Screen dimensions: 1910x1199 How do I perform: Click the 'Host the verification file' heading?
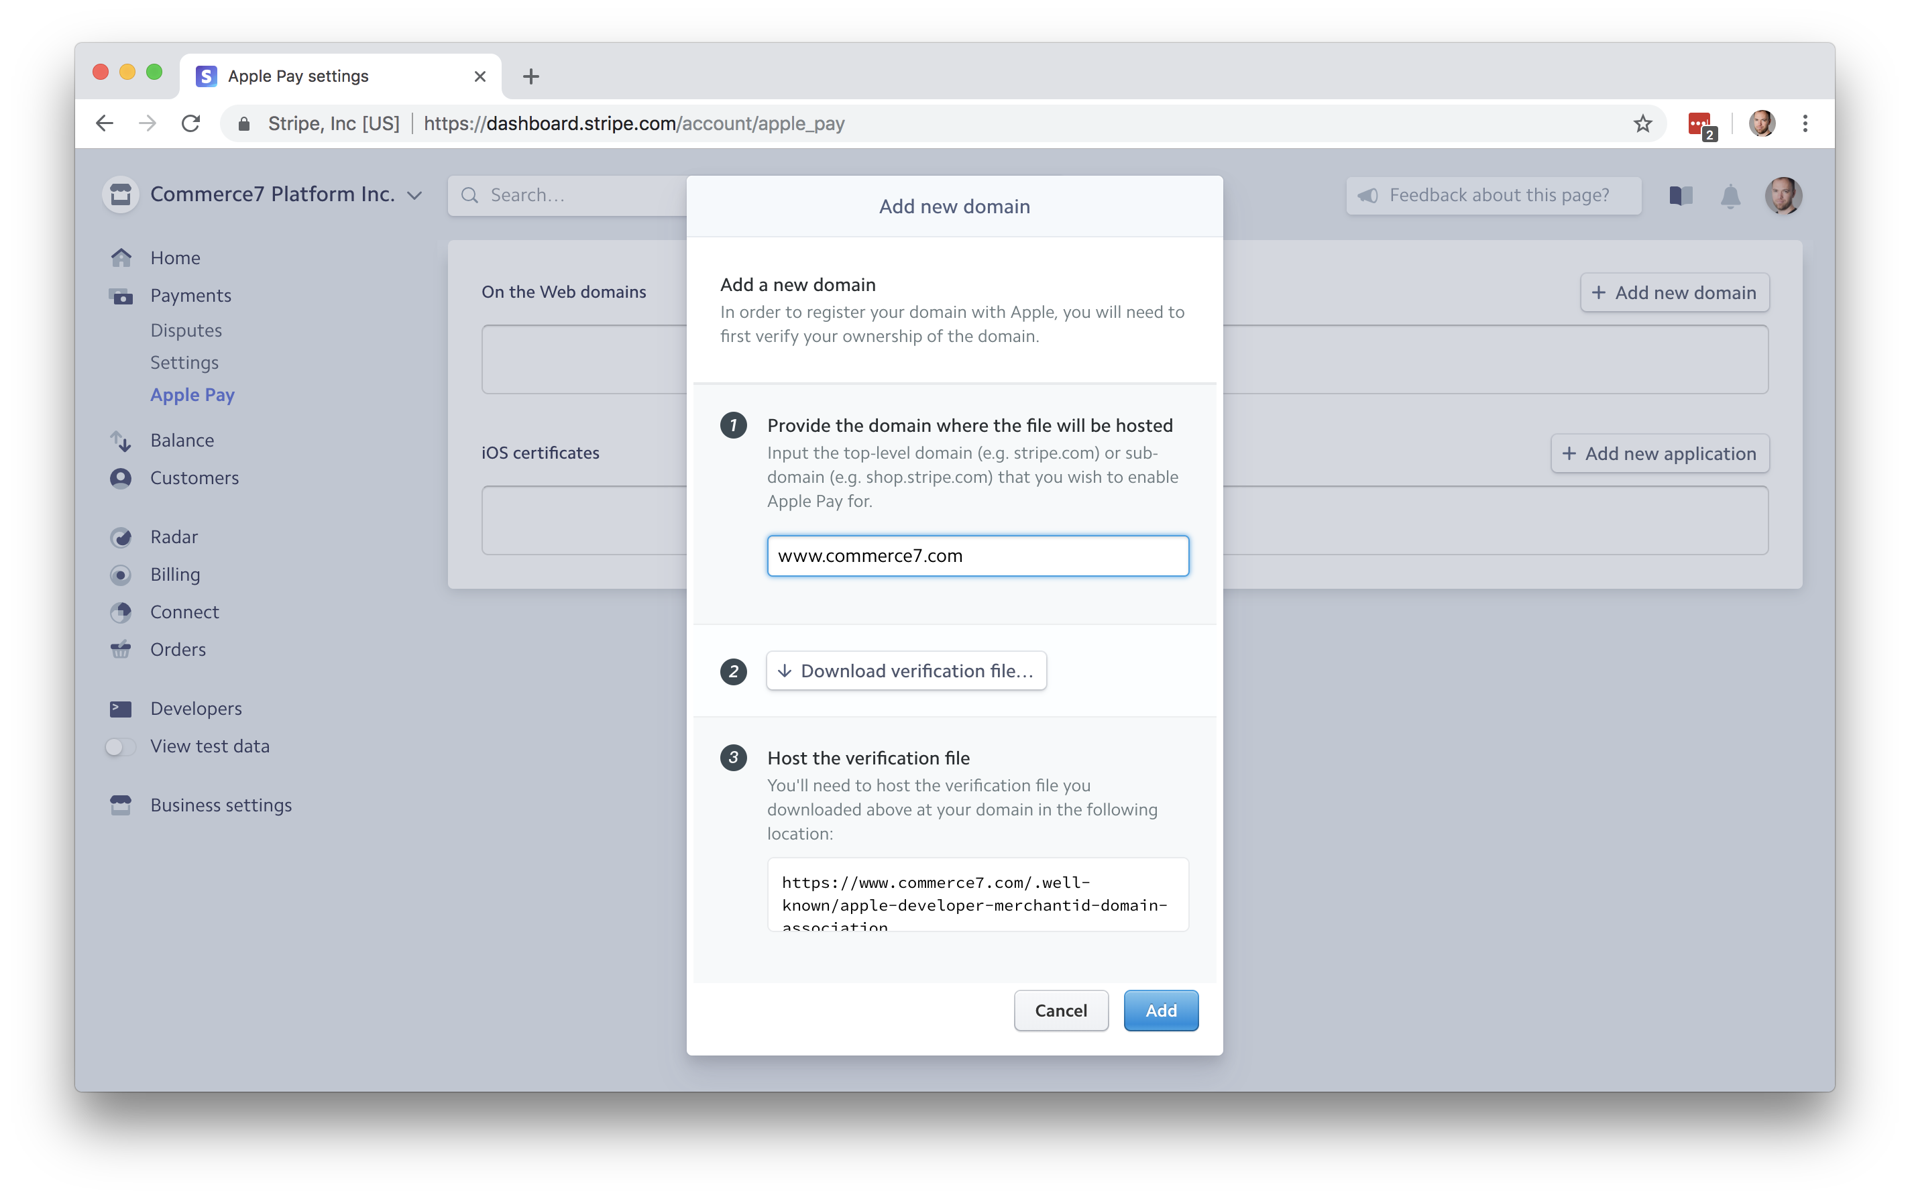point(868,758)
